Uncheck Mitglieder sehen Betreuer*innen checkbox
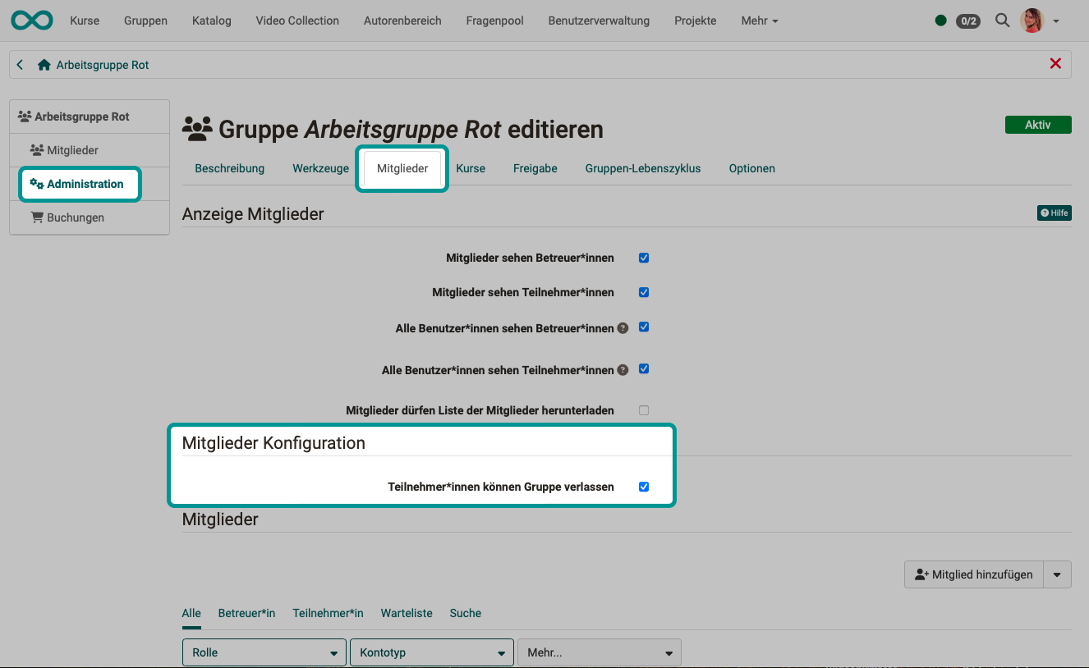1089x668 pixels. pos(644,258)
